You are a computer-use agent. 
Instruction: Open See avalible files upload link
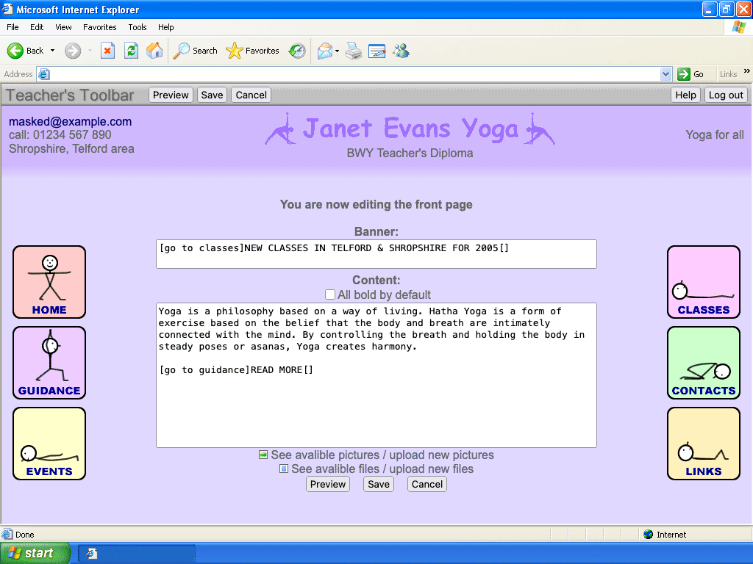point(382,469)
